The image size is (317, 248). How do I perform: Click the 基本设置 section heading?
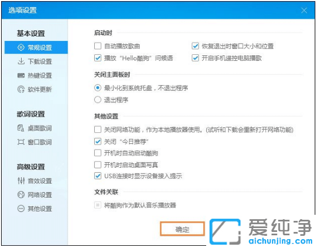pyautogui.click(x=30, y=33)
